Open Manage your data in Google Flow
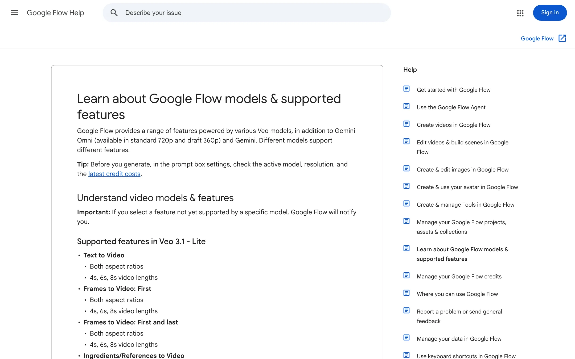Viewport: 575px width, 359px height. point(459,339)
